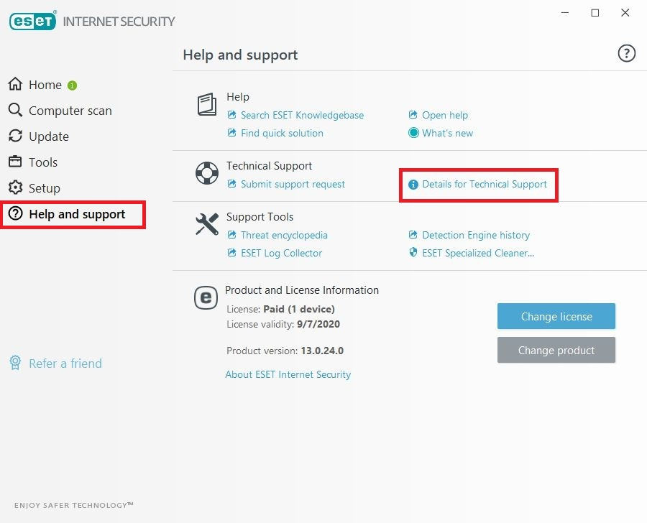Click the Refer a friend ribbon icon
The width and height of the screenshot is (647, 523).
(15, 363)
